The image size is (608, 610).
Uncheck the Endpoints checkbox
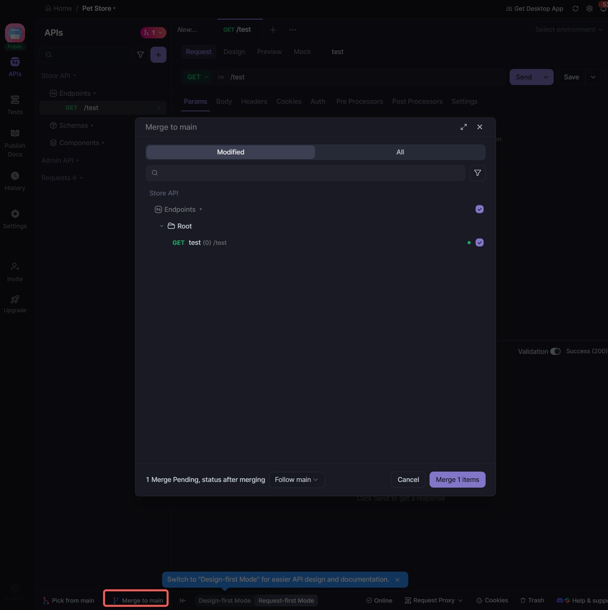coord(479,209)
